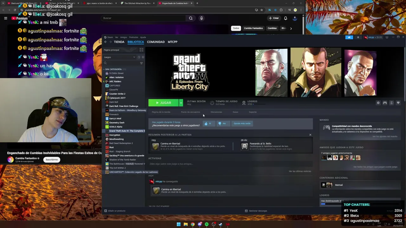Open the Guías link
Viewport: 406px width, 228px height.
click(235, 112)
